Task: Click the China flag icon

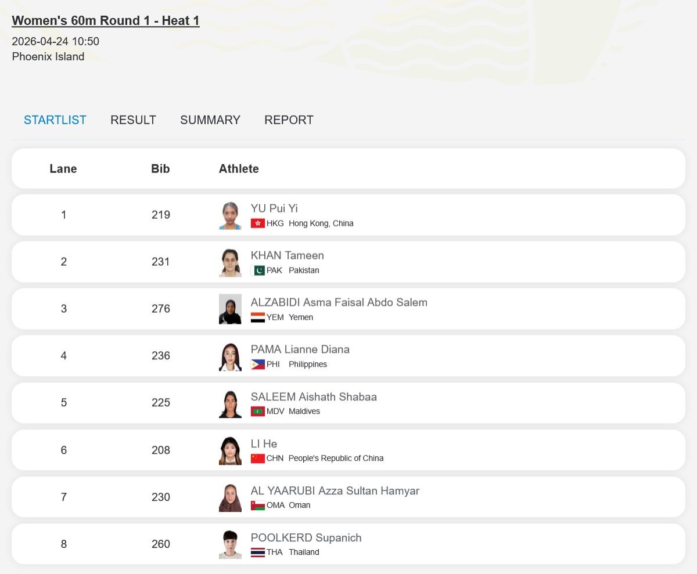Action: tap(258, 459)
